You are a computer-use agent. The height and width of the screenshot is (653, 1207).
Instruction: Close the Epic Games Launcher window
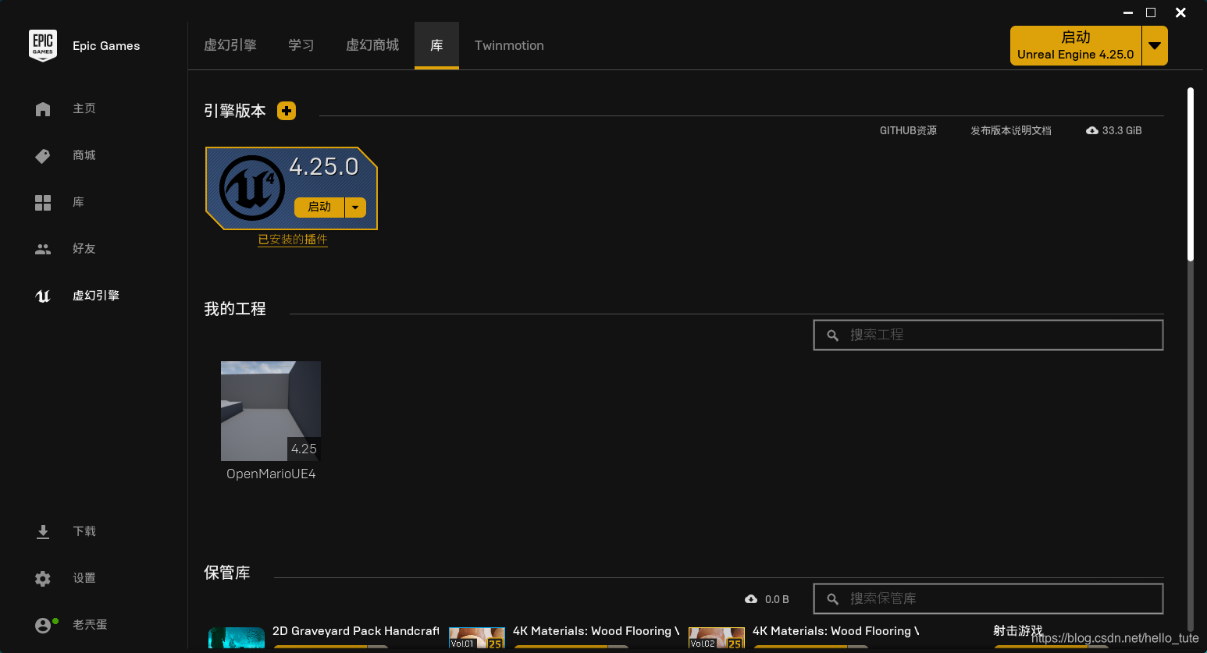pyautogui.click(x=1180, y=12)
